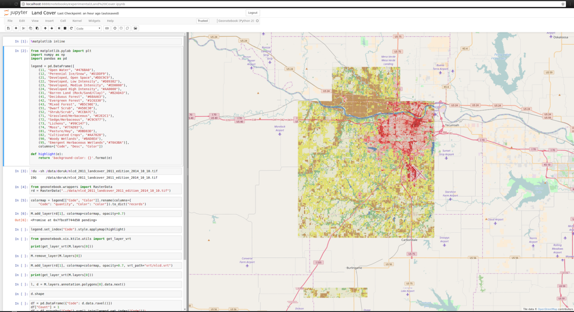The width and height of the screenshot is (574, 312).
Task: Copy selected cells toolbar icon
Action: click(30, 28)
